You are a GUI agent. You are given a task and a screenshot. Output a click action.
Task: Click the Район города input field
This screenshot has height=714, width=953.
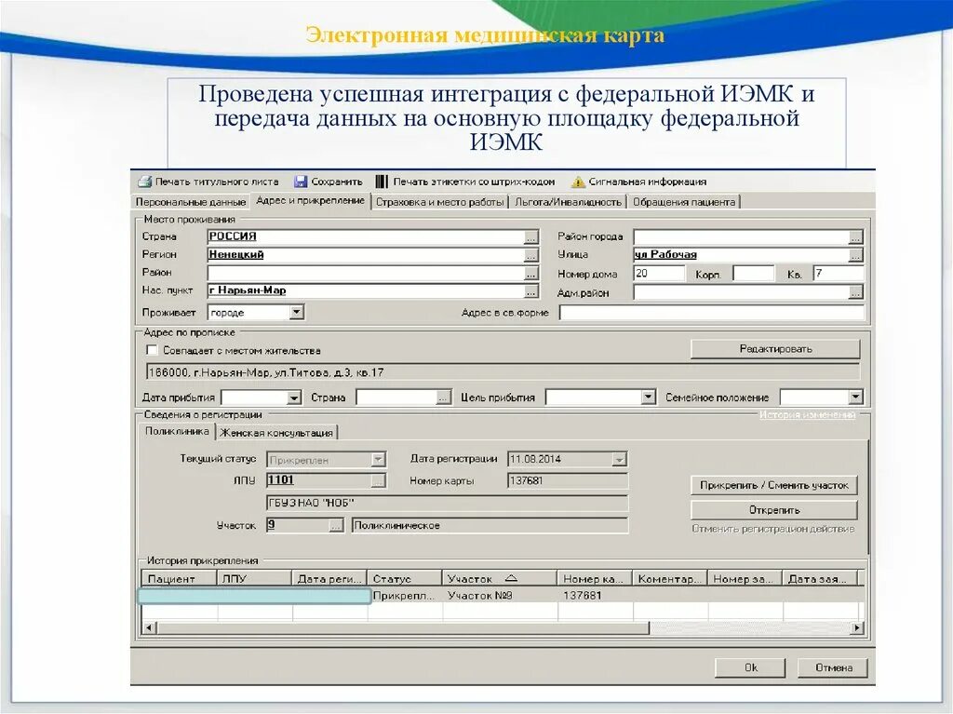point(741,237)
